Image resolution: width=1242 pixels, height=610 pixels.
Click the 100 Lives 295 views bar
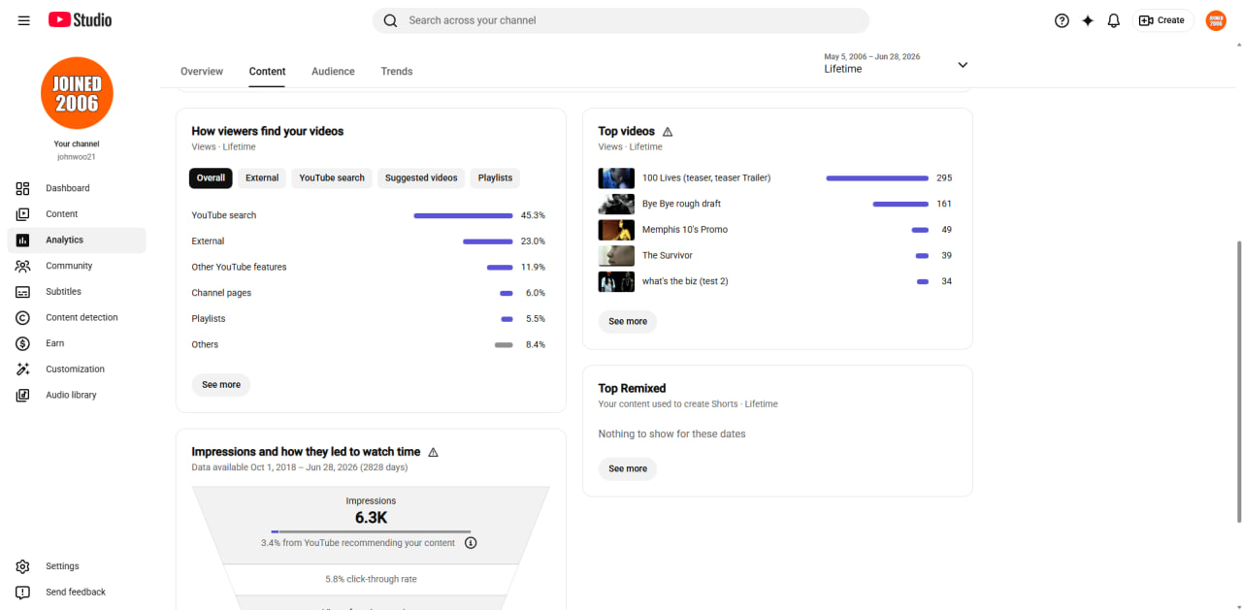(x=877, y=178)
